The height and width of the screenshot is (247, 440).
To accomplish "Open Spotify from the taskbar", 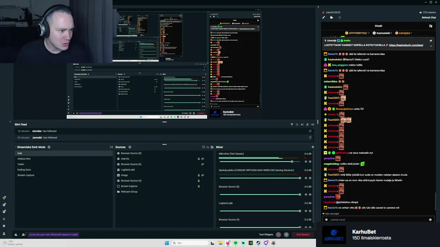I will click(x=235, y=243).
